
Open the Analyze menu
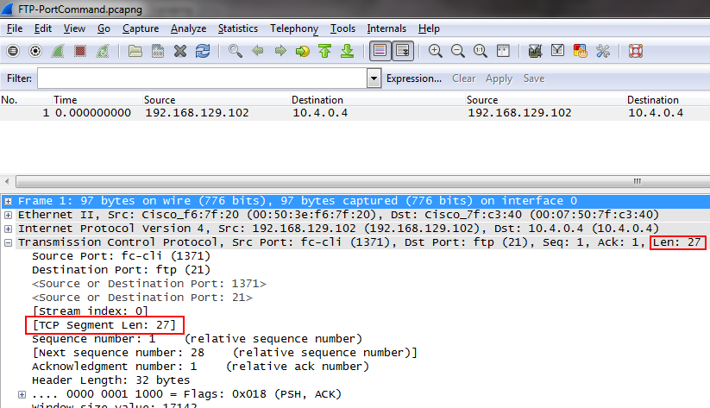click(188, 28)
